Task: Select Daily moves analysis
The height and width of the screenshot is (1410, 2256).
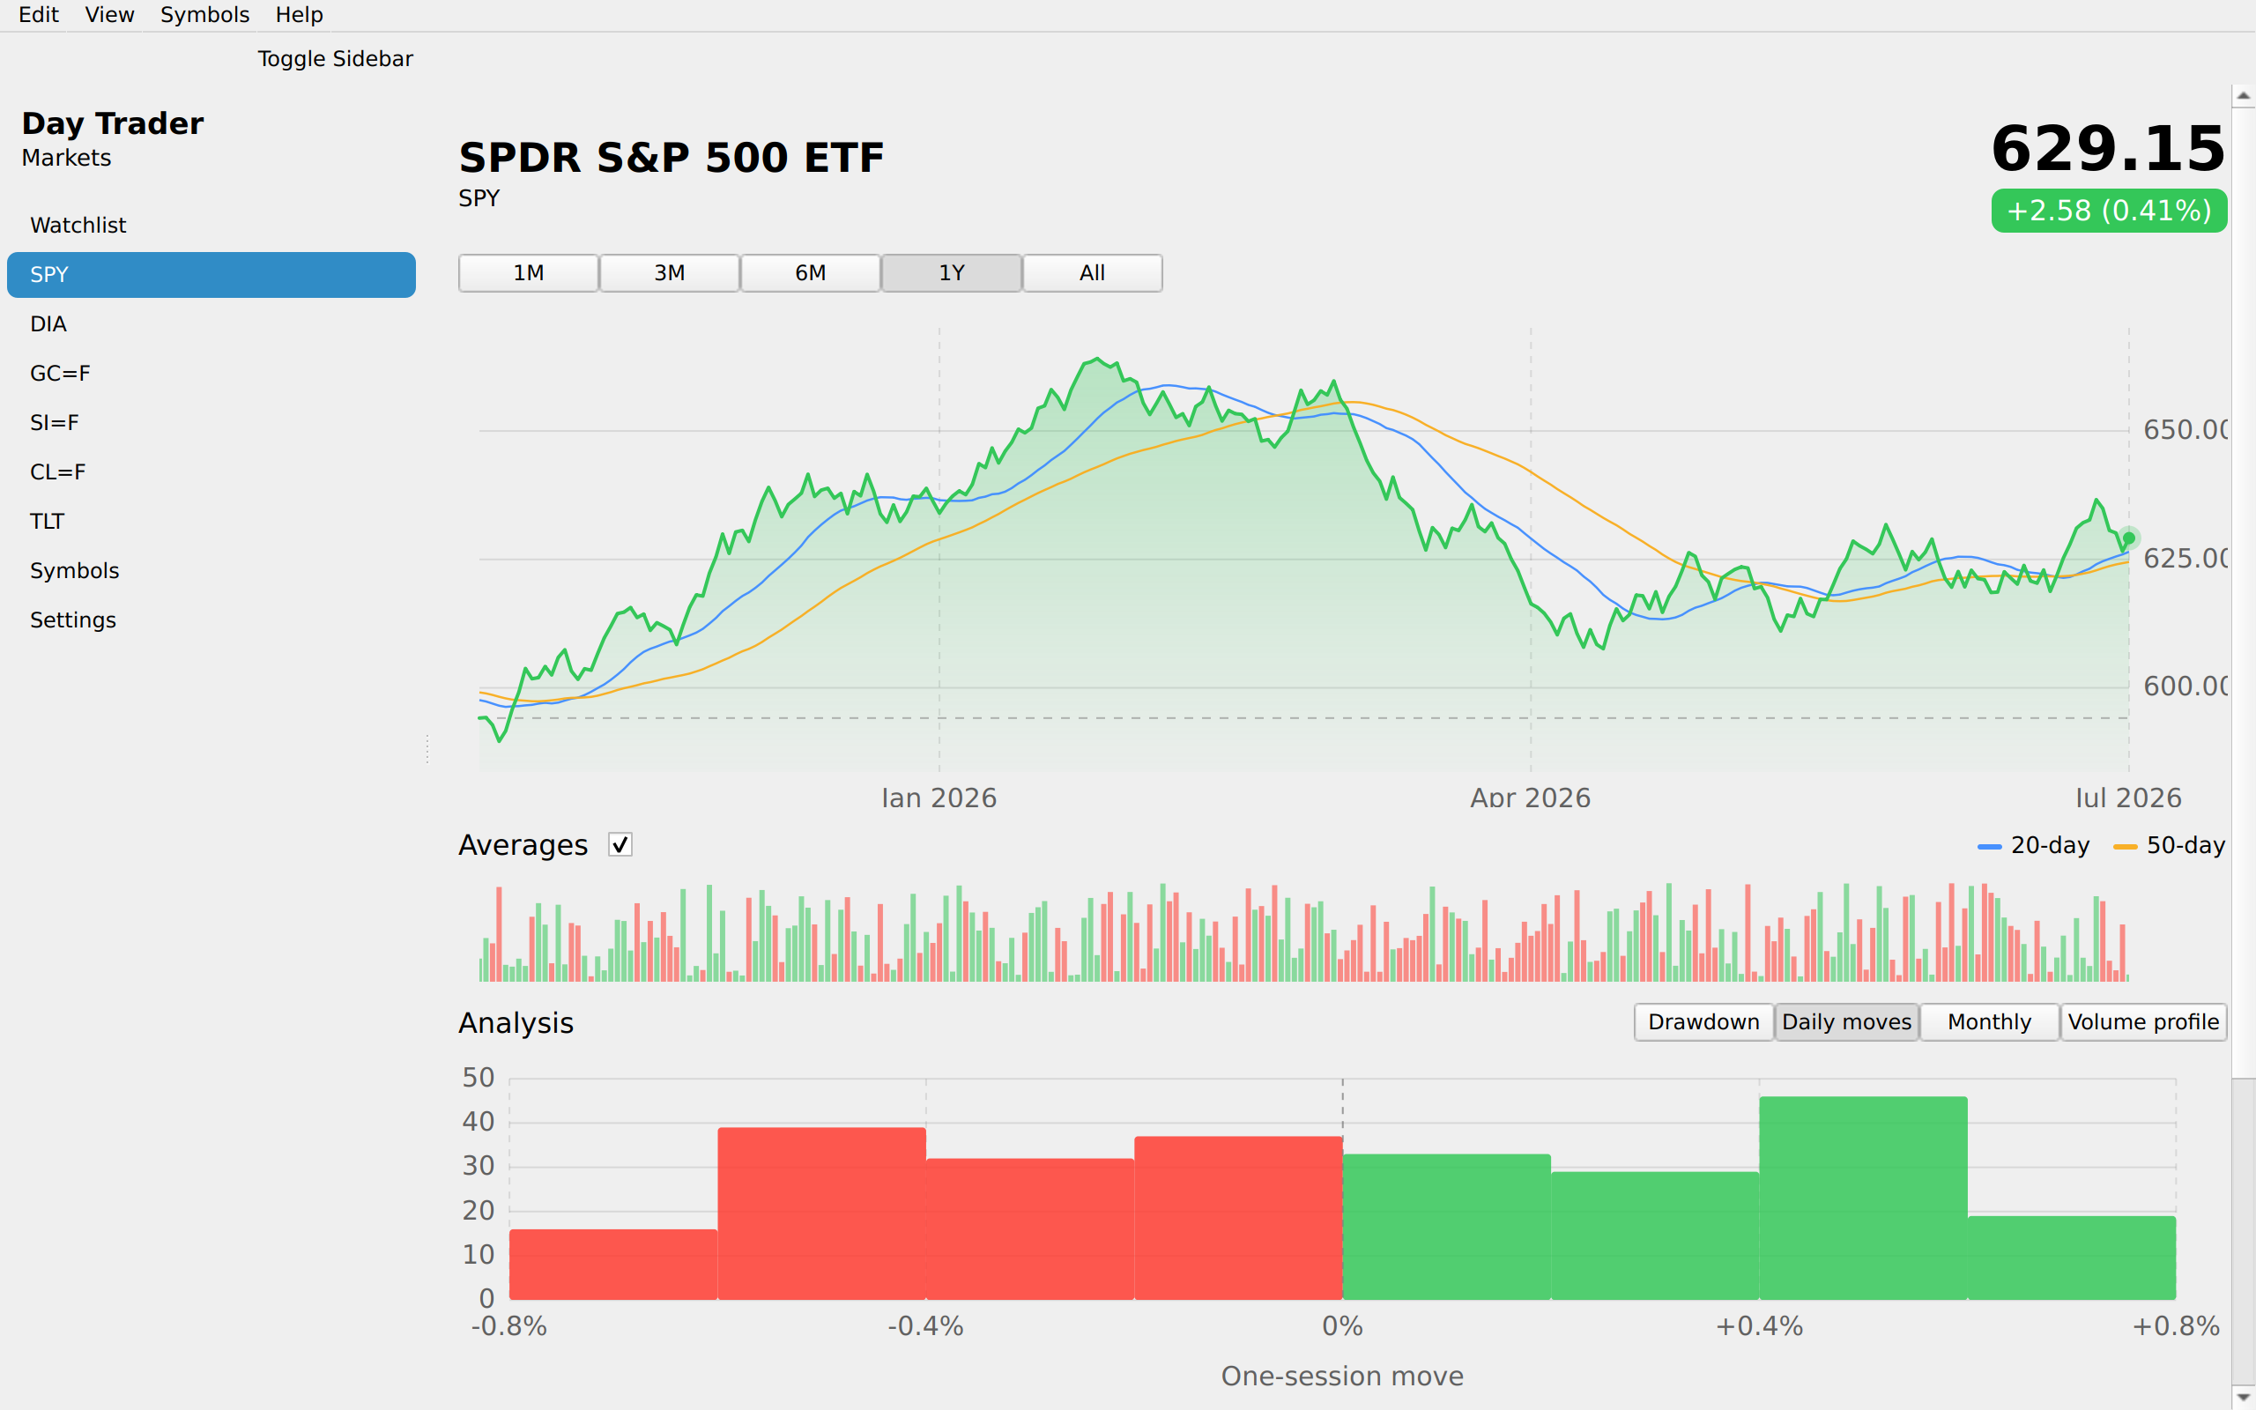Action: (x=1846, y=1022)
